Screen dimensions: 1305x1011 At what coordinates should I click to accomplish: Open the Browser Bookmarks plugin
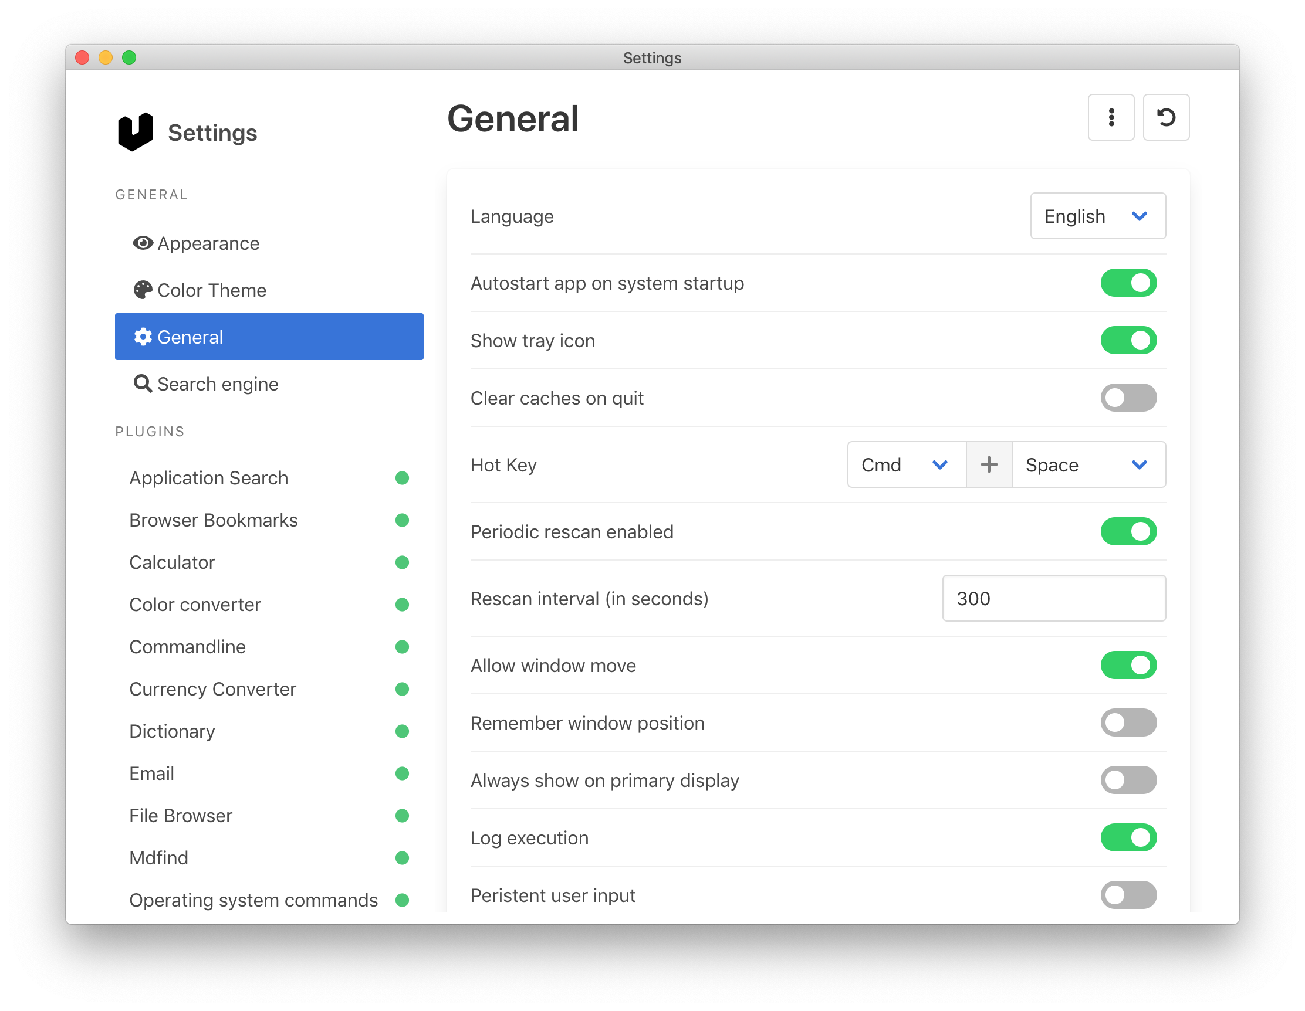pyautogui.click(x=214, y=520)
